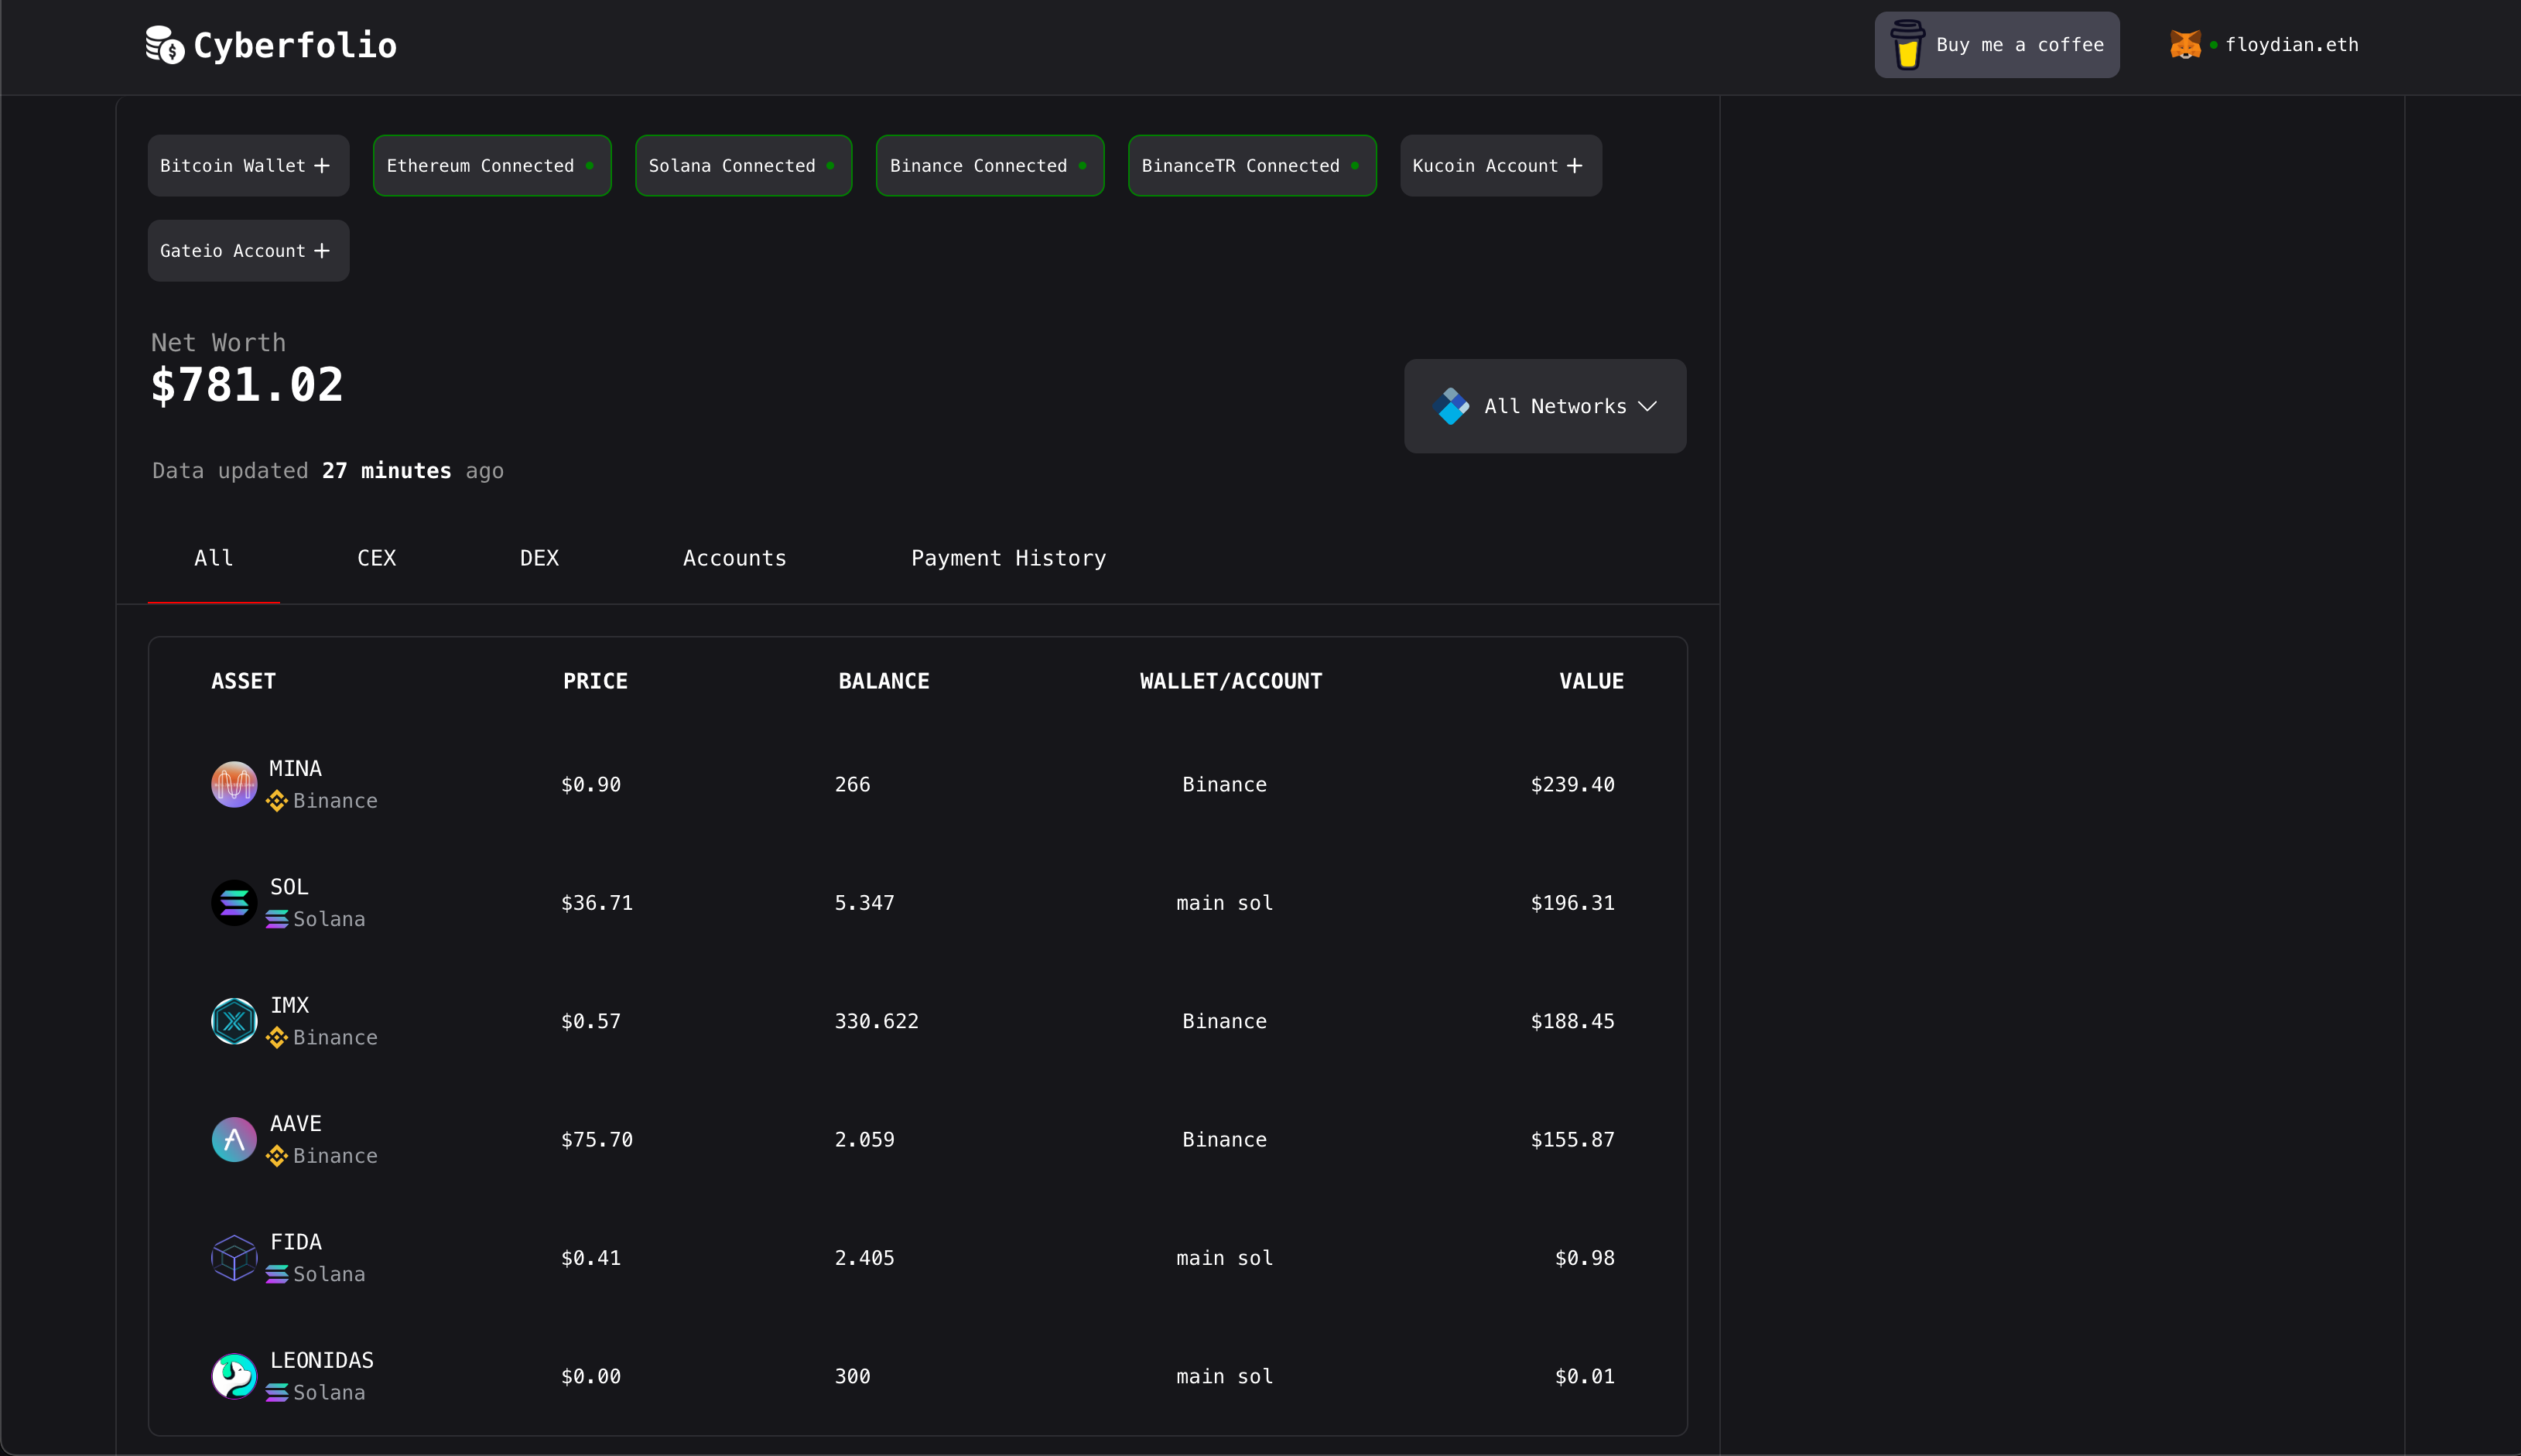Click the MINA value $239.40
The image size is (2521, 1456).
coord(1573,785)
